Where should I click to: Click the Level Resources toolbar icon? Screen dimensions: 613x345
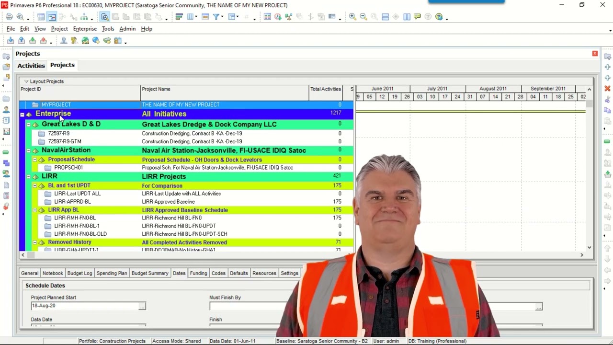tap(289, 17)
